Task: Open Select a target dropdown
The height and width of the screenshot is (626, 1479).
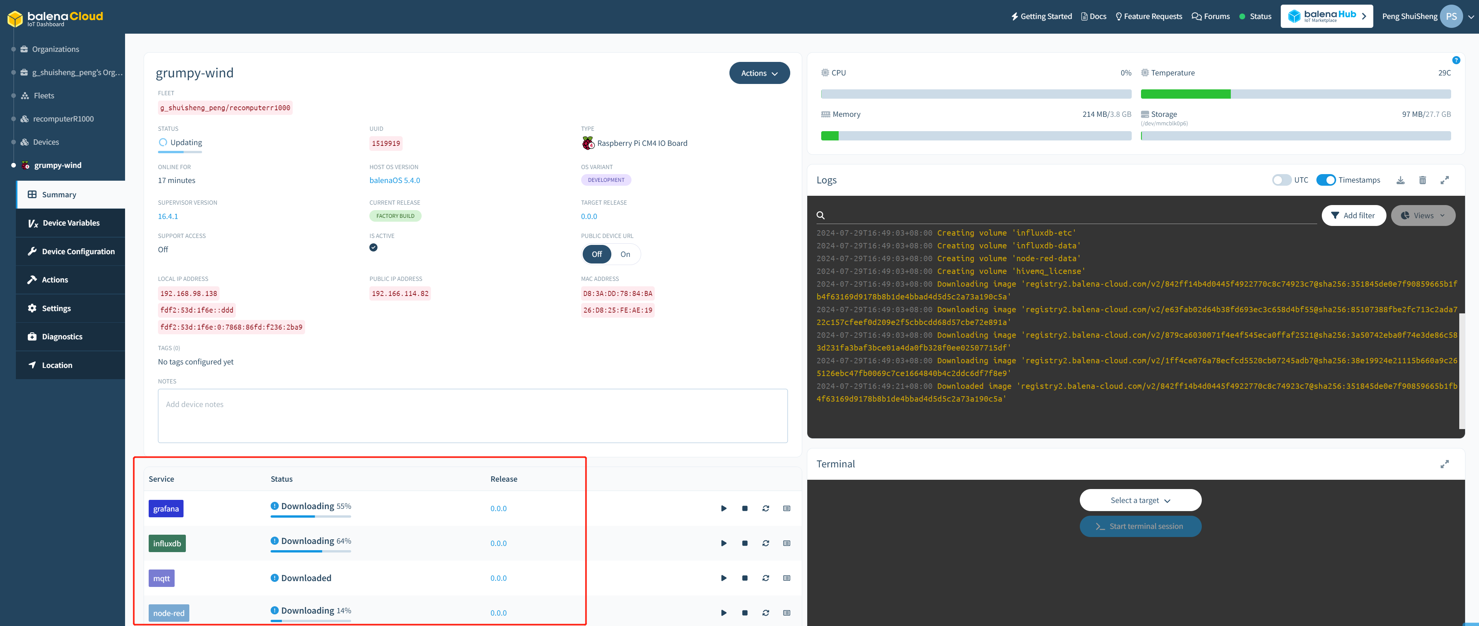Action: pos(1140,500)
